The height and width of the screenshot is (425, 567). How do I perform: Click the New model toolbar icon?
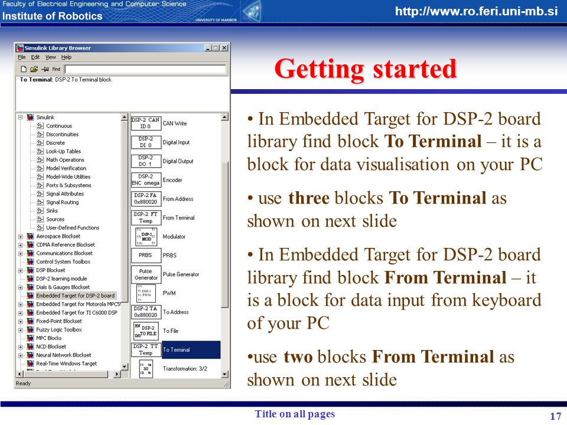tap(24, 69)
